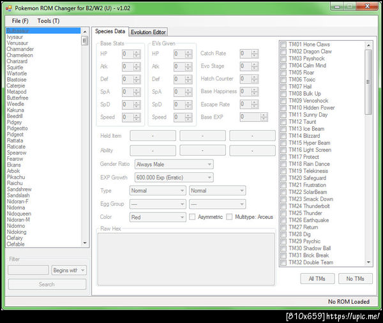
Task: Enable the TM13 Ice Beam checkbox
Action: click(x=283, y=129)
